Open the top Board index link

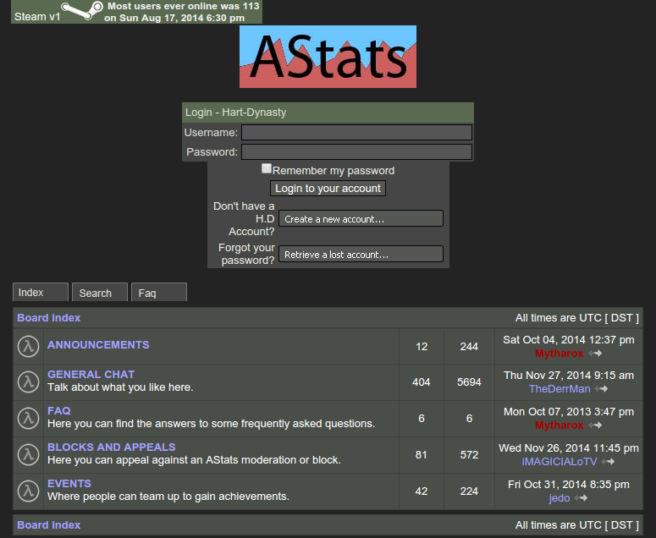click(48, 318)
